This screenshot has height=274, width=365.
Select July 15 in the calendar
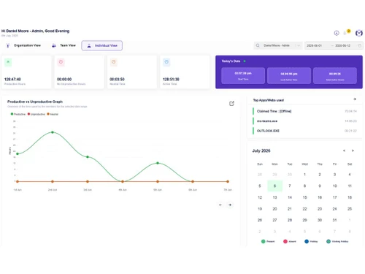[x=304, y=197]
